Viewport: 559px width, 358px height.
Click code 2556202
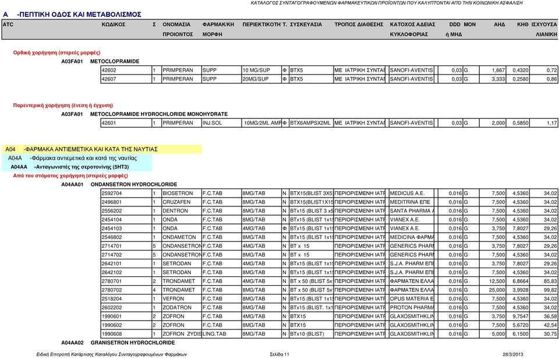[x=112, y=210]
